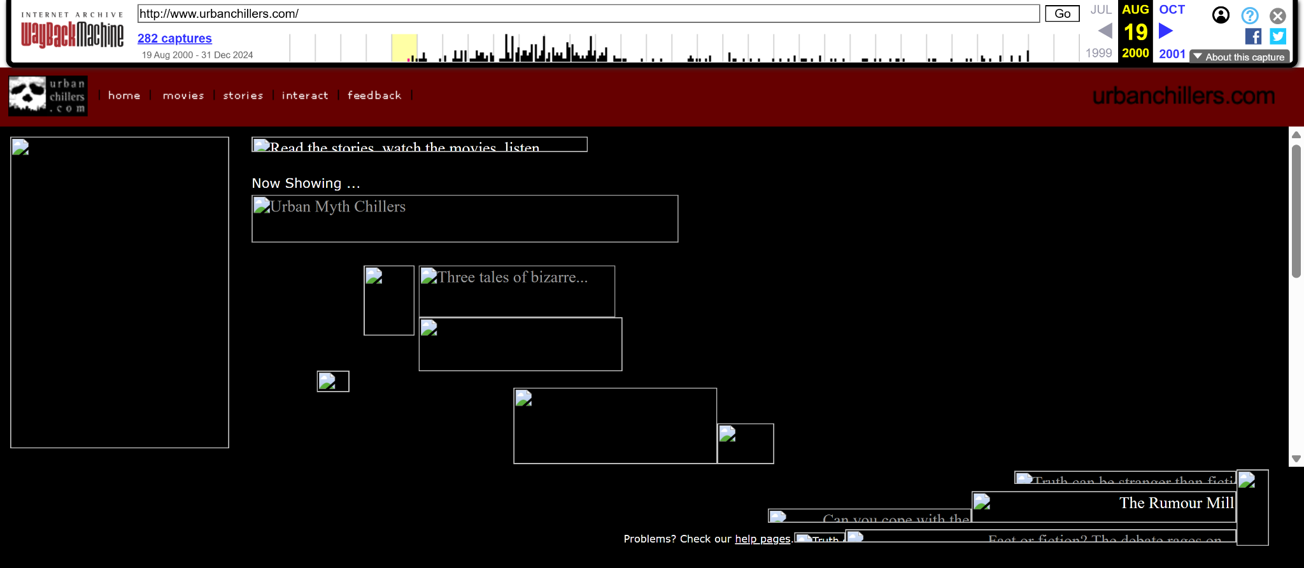Click the scrollbar up arrow

pos(1296,134)
